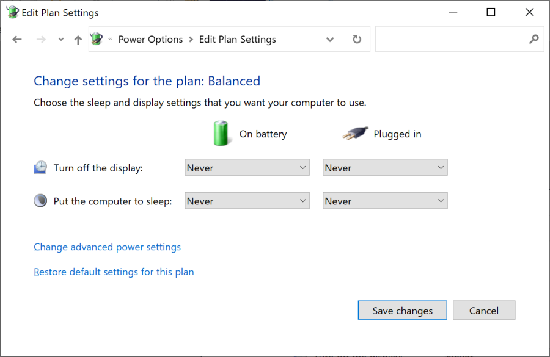This screenshot has height=357, width=550.
Task: Click the power plug icon
Action: (x=354, y=132)
